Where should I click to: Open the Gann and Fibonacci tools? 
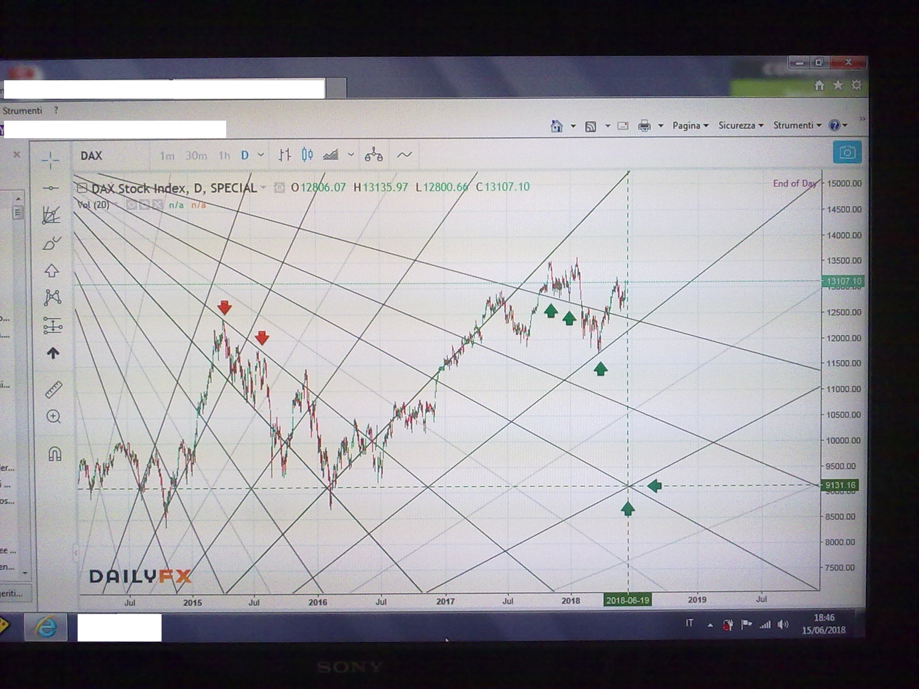tap(51, 215)
